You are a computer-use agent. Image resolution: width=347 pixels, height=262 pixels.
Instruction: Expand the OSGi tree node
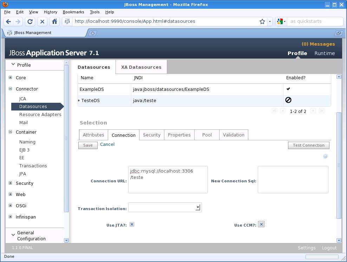point(11,206)
